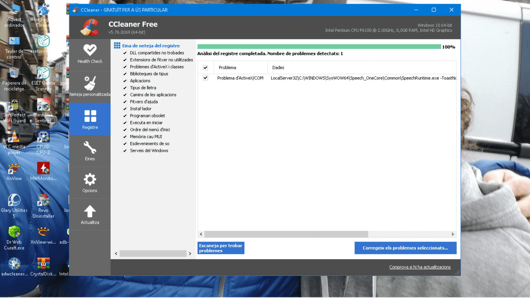Open CrystalDisk desktop icon
The image size is (530, 298).
[x=43, y=267]
